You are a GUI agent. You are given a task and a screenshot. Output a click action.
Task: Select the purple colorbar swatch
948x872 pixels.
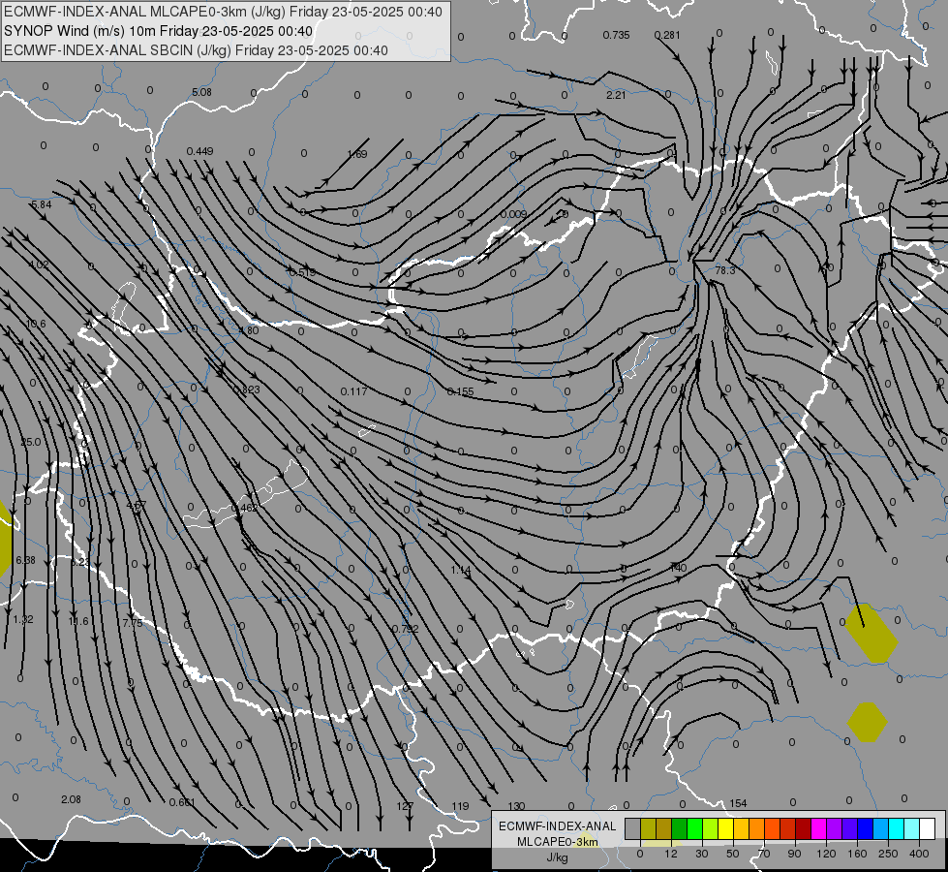tap(835, 828)
